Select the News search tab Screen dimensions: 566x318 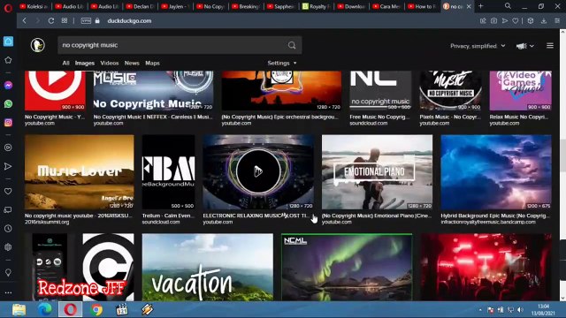(x=132, y=63)
